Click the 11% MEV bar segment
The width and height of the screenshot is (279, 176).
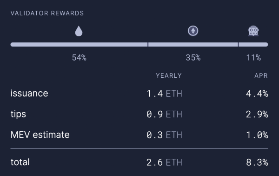coord(253,45)
